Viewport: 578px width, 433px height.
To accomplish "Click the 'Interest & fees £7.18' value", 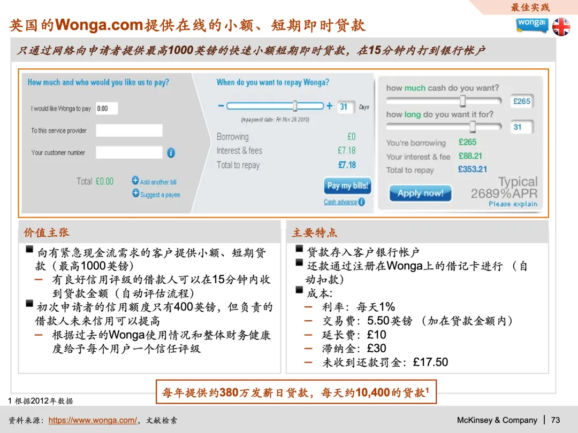I will pos(346,151).
